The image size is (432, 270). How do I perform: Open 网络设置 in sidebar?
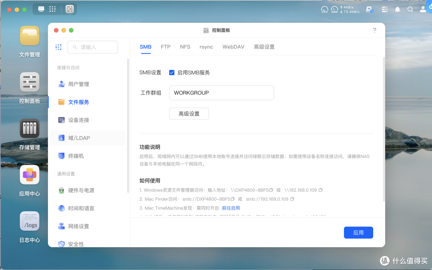(x=88, y=226)
